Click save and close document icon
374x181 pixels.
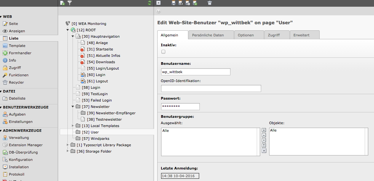pyautogui.click(x=188, y=3)
